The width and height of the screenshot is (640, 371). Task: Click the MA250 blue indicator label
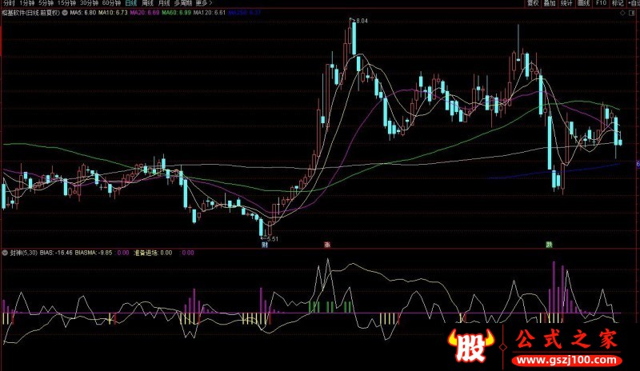pyautogui.click(x=245, y=13)
